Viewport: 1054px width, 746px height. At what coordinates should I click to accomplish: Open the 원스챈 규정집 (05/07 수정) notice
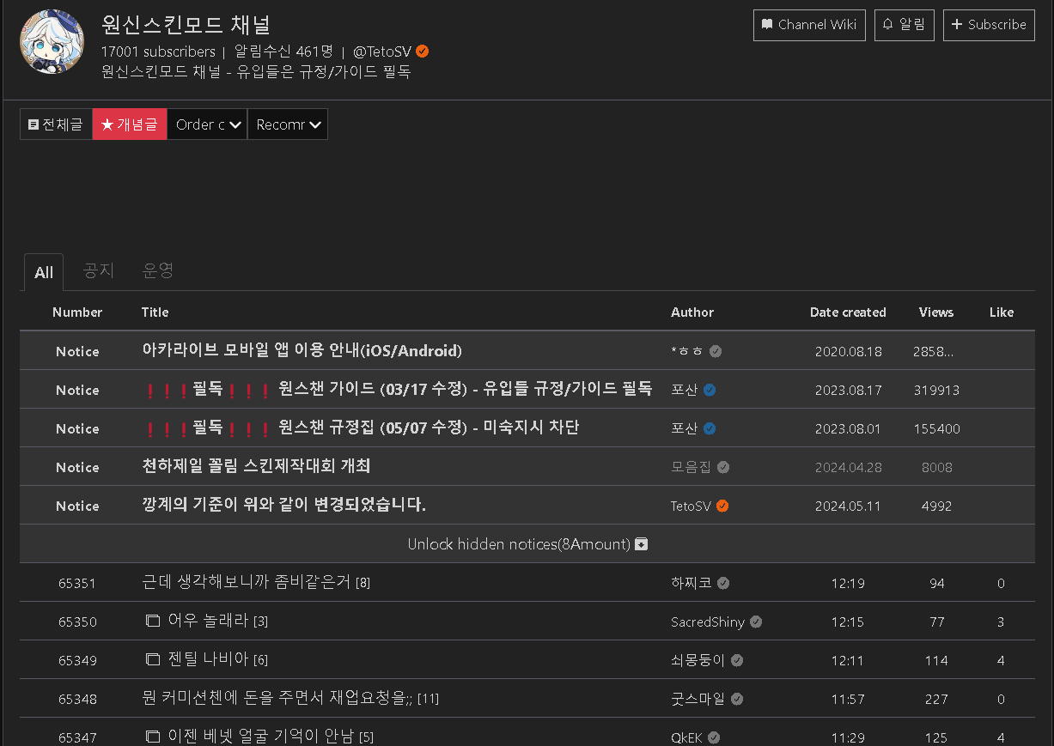click(360, 428)
